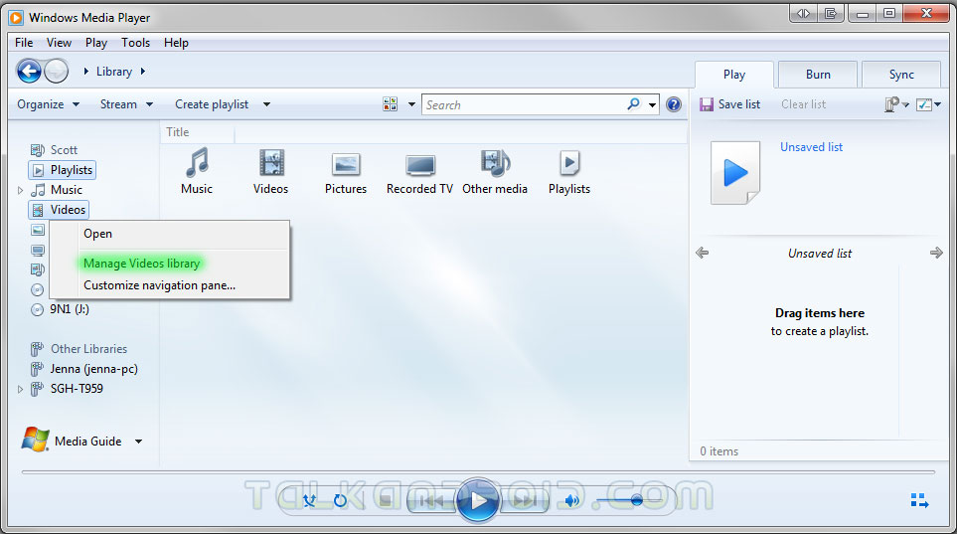
Task: Select Videos in the navigation pane
Action: 59,210
